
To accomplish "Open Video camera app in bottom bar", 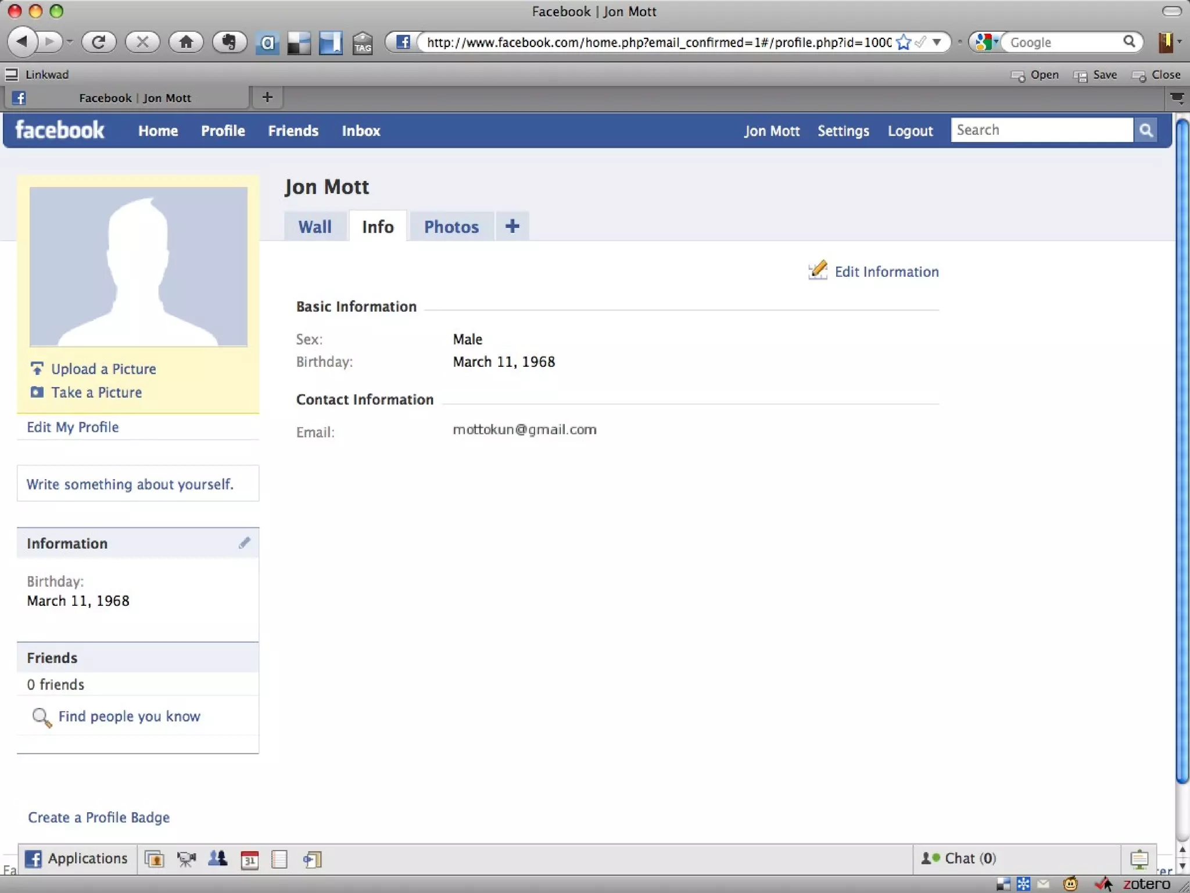I will point(187,859).
